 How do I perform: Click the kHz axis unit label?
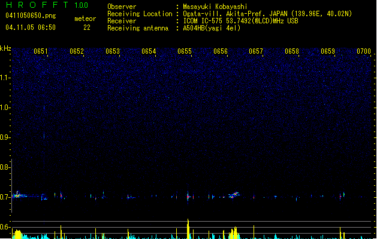[x=5, y=48]
